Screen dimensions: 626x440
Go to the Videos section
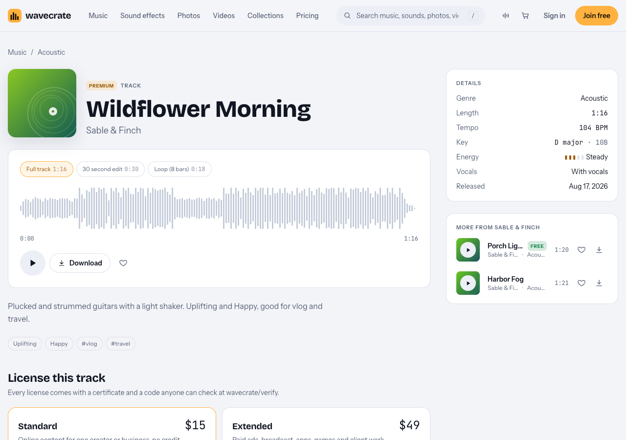click(x=224, y=16)
